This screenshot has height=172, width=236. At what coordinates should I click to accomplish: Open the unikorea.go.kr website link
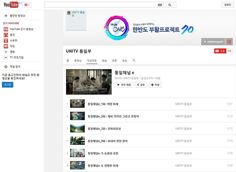(x=213, y=42)
